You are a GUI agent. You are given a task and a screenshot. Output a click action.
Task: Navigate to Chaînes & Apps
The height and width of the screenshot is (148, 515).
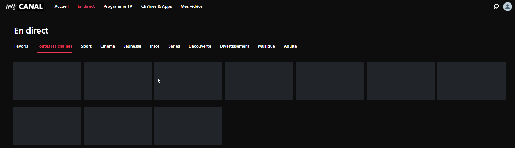tap(156, 6)
